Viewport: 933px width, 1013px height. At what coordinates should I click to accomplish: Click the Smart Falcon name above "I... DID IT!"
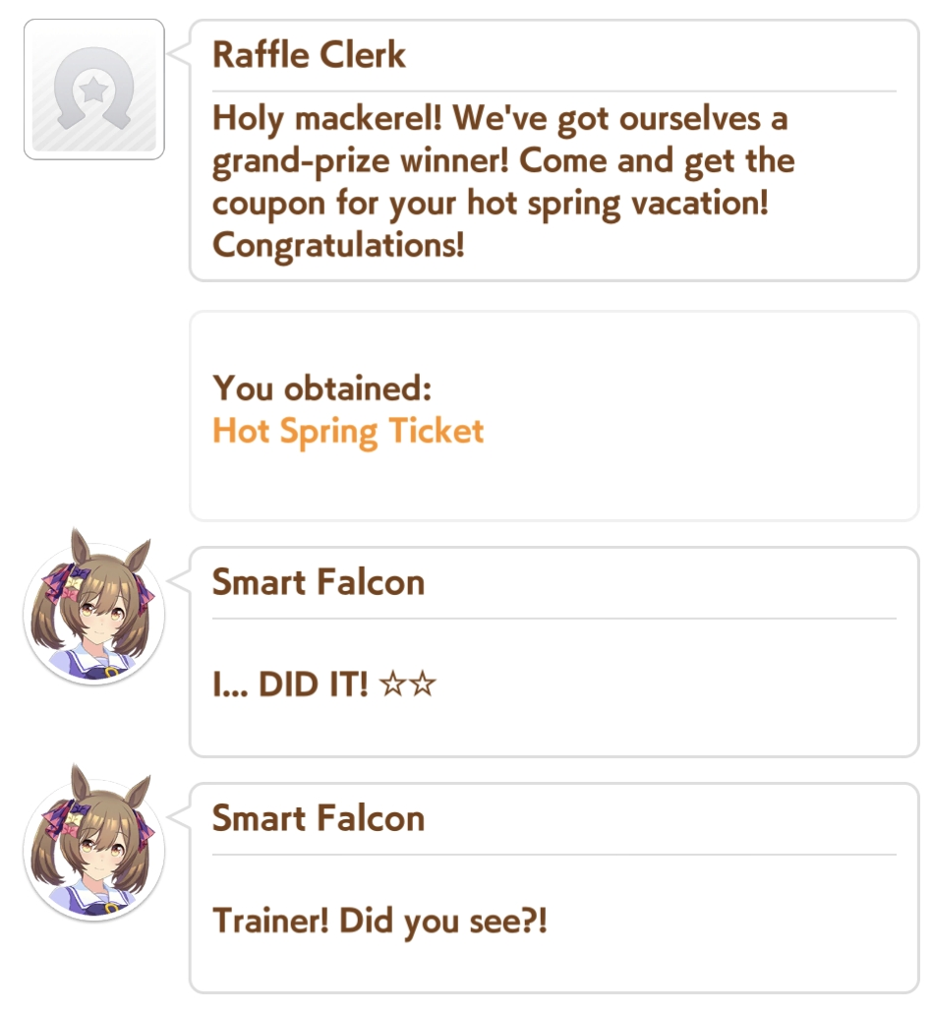[319, 582]
